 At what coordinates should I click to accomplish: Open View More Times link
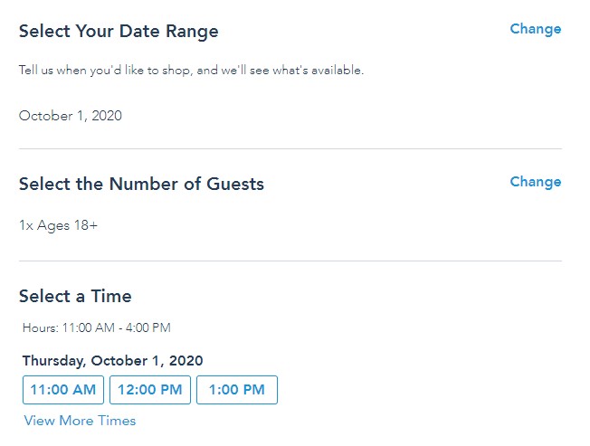pyautogui.click(x=80, y=421)
